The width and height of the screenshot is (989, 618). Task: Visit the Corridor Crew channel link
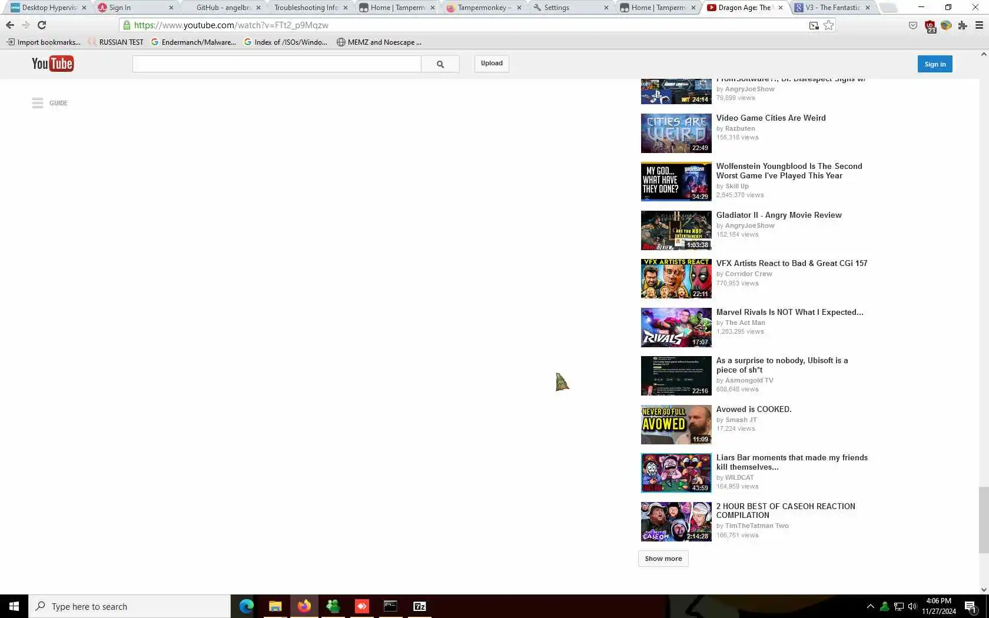[x=748, y=274]
